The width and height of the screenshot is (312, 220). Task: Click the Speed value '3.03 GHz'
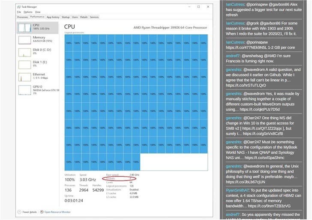tap(88, 180)
